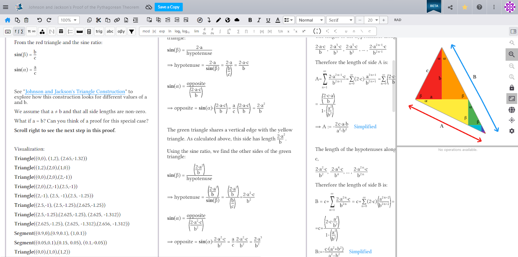Open the shapes geometry palette

(42, 31)
